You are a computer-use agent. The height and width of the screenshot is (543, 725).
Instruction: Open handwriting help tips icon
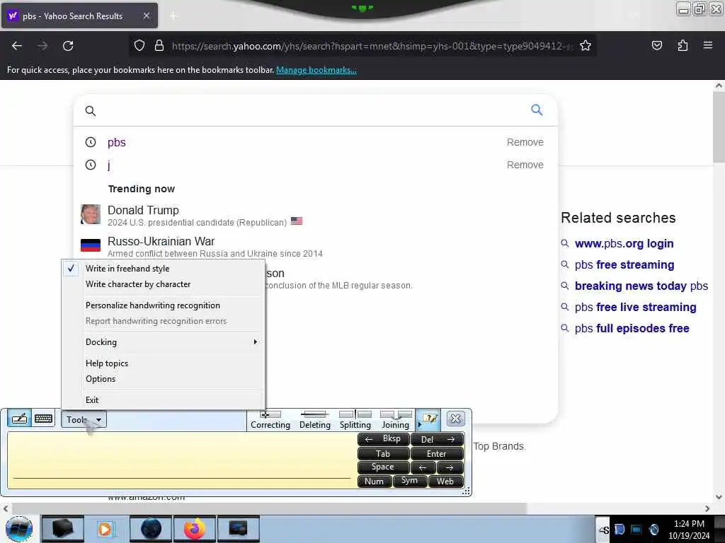point(430,419)
